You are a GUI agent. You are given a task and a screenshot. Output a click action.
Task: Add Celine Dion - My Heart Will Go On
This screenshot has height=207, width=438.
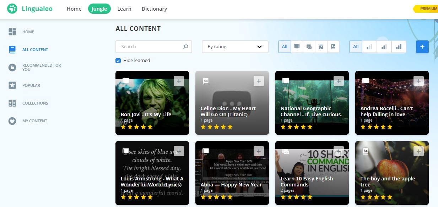point(259,81)
